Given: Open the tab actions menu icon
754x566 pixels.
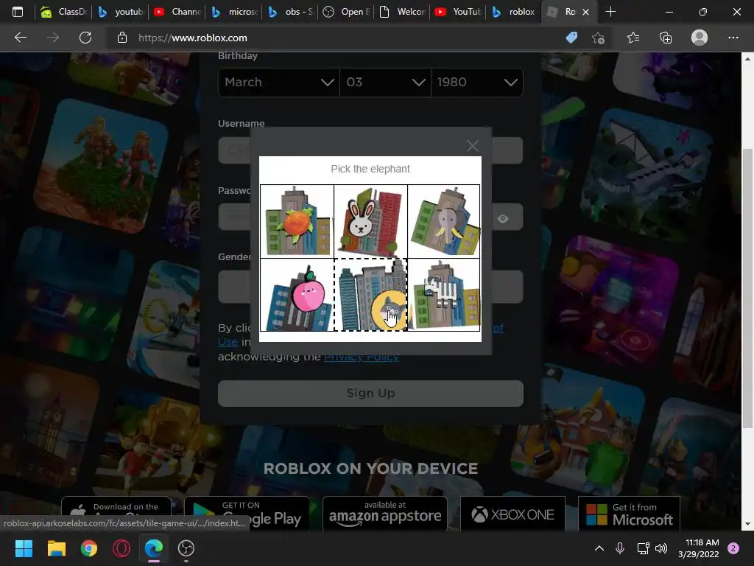Looking at the screenshot, I should (18, 12).
